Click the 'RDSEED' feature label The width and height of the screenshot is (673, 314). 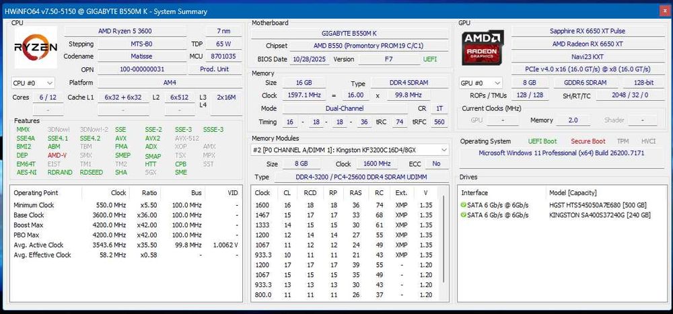(x=92, y=172)
